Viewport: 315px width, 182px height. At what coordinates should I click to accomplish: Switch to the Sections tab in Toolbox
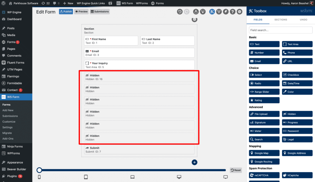281,19
